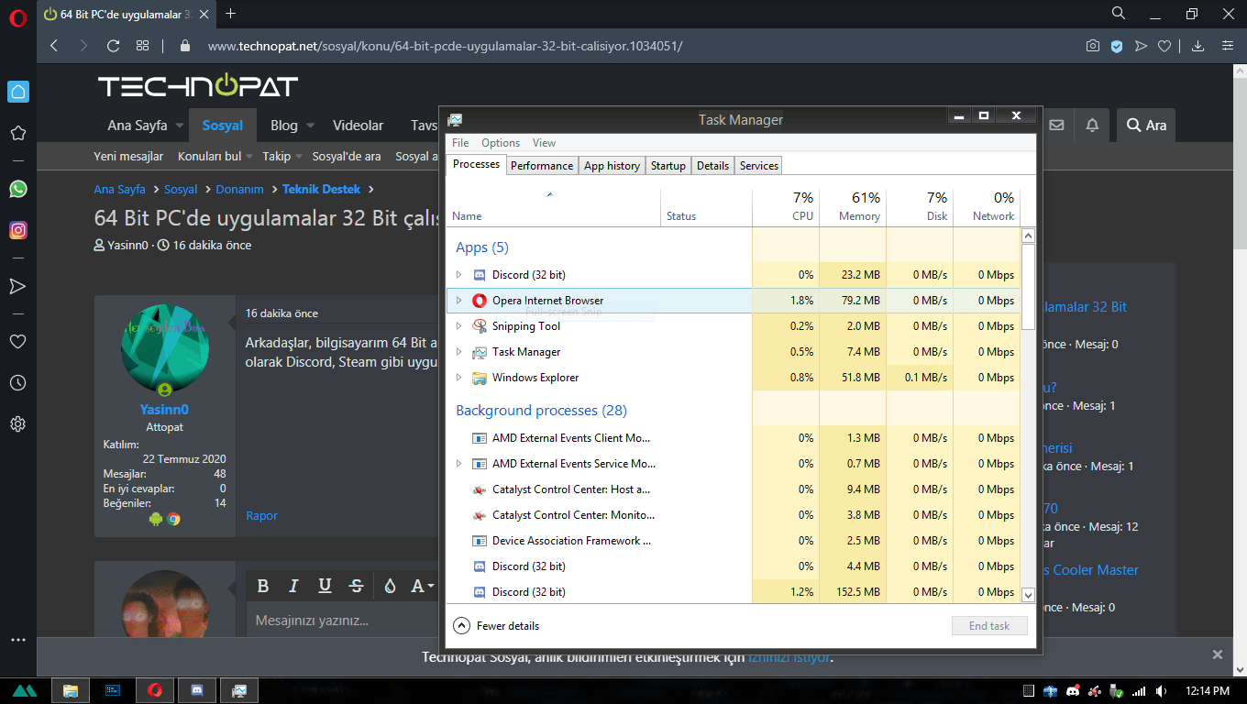
Task: Click the browser address bar URL
Action: pos(445,46)
